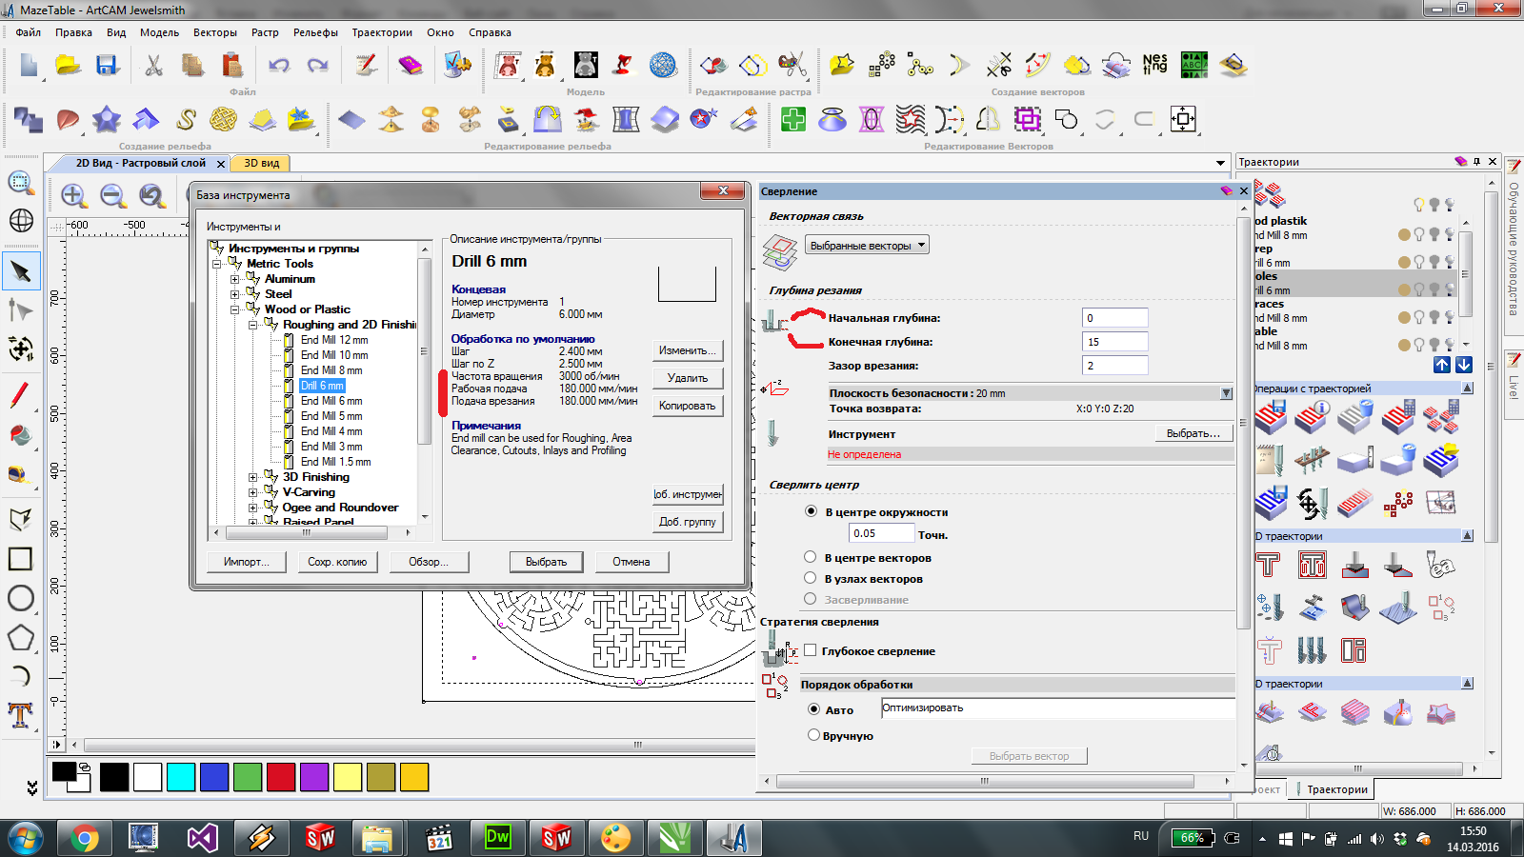This screenshot has width=1524, height=857.
Task: Open the 'Траектории' menu
Action: [x=382, y=32]
